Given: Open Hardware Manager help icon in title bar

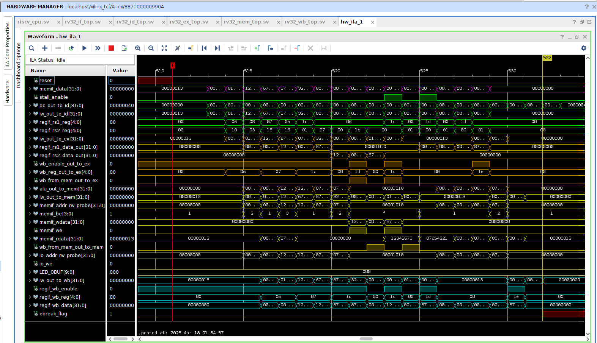Looking at the screenshot, I should [587, 7].
